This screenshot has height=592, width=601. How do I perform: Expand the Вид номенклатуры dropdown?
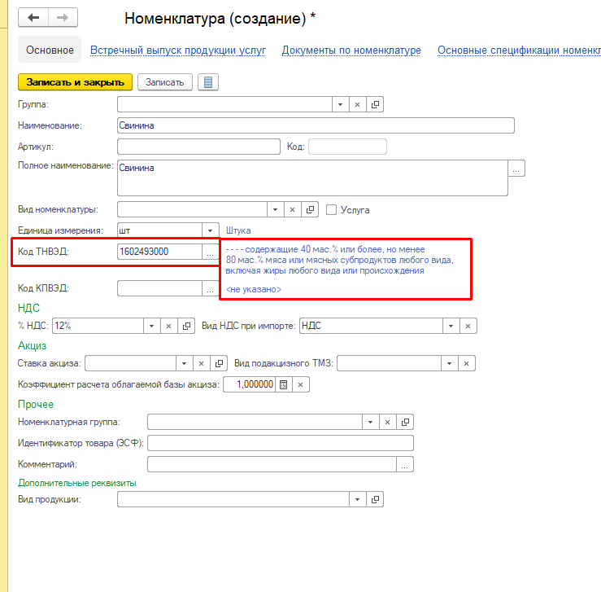click(x=275, y=209)
